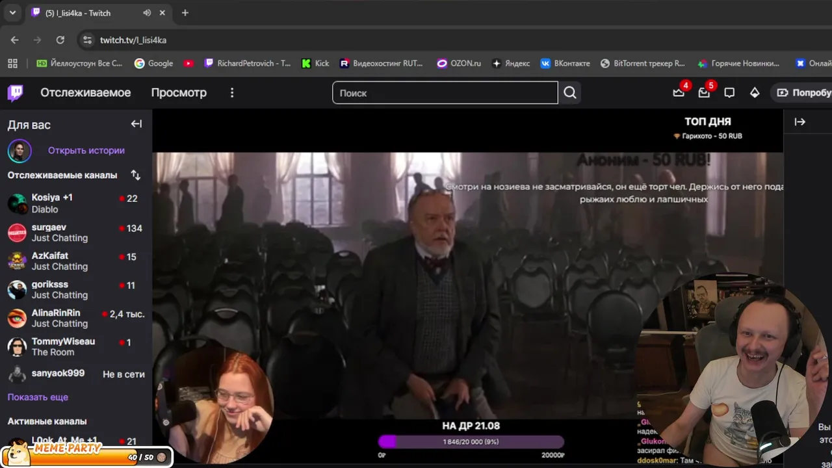Open the Chrome apps grid icon
Image resolution: width=832 pixels, height=468 pixels.
(x=12, y=63)
